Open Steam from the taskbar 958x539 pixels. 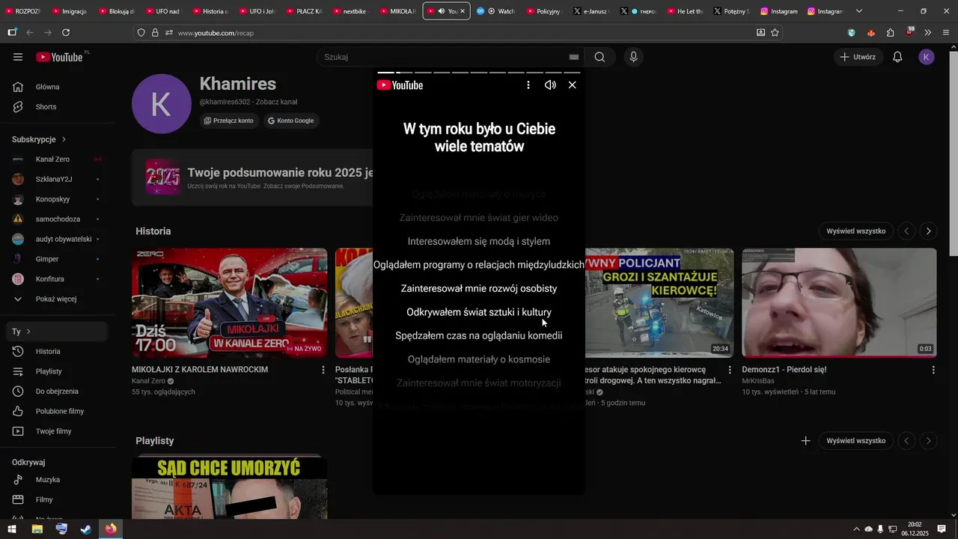pyautogui.click(x=86, y=529)
